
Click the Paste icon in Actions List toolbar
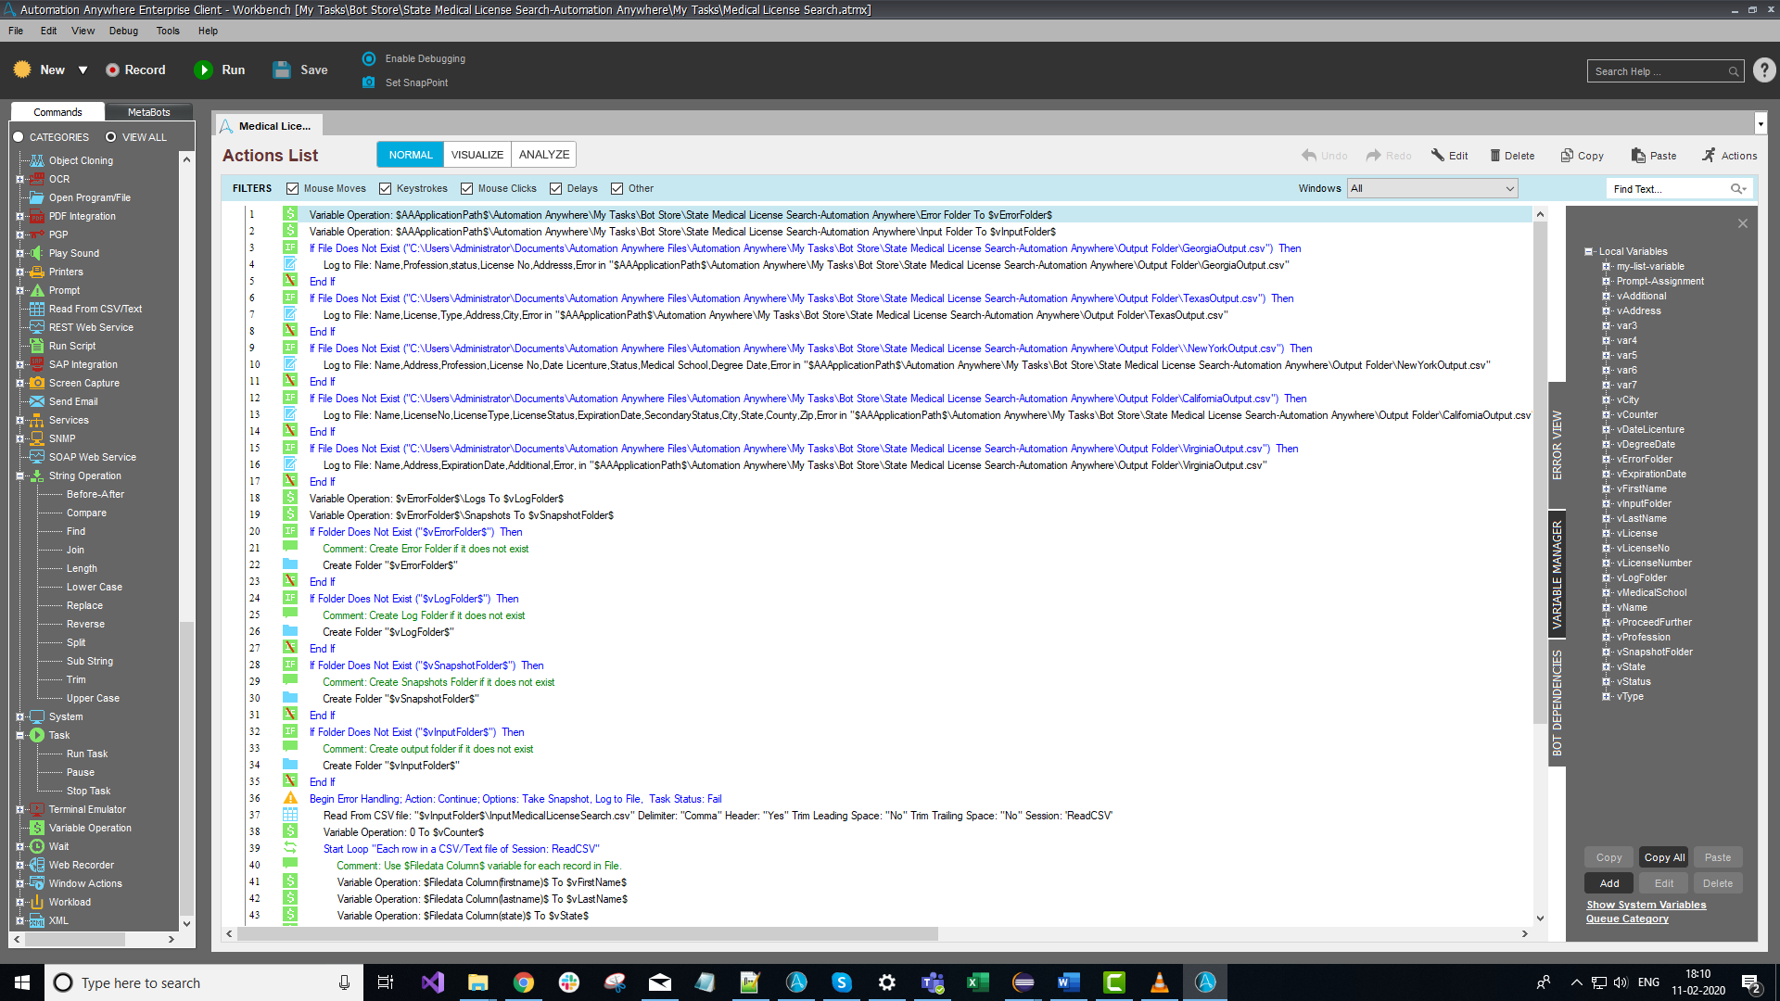1639,156
